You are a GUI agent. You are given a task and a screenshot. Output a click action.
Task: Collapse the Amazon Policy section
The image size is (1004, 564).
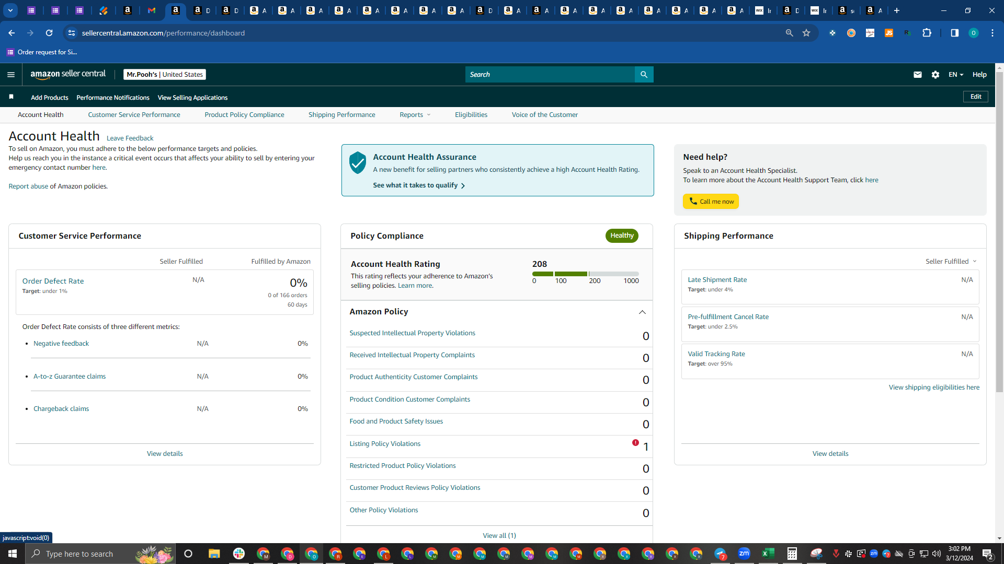[642, 312]
